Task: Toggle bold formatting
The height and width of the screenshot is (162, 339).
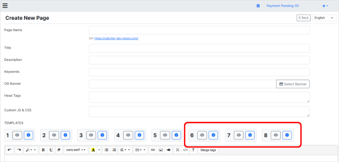Action: [43, 150]
